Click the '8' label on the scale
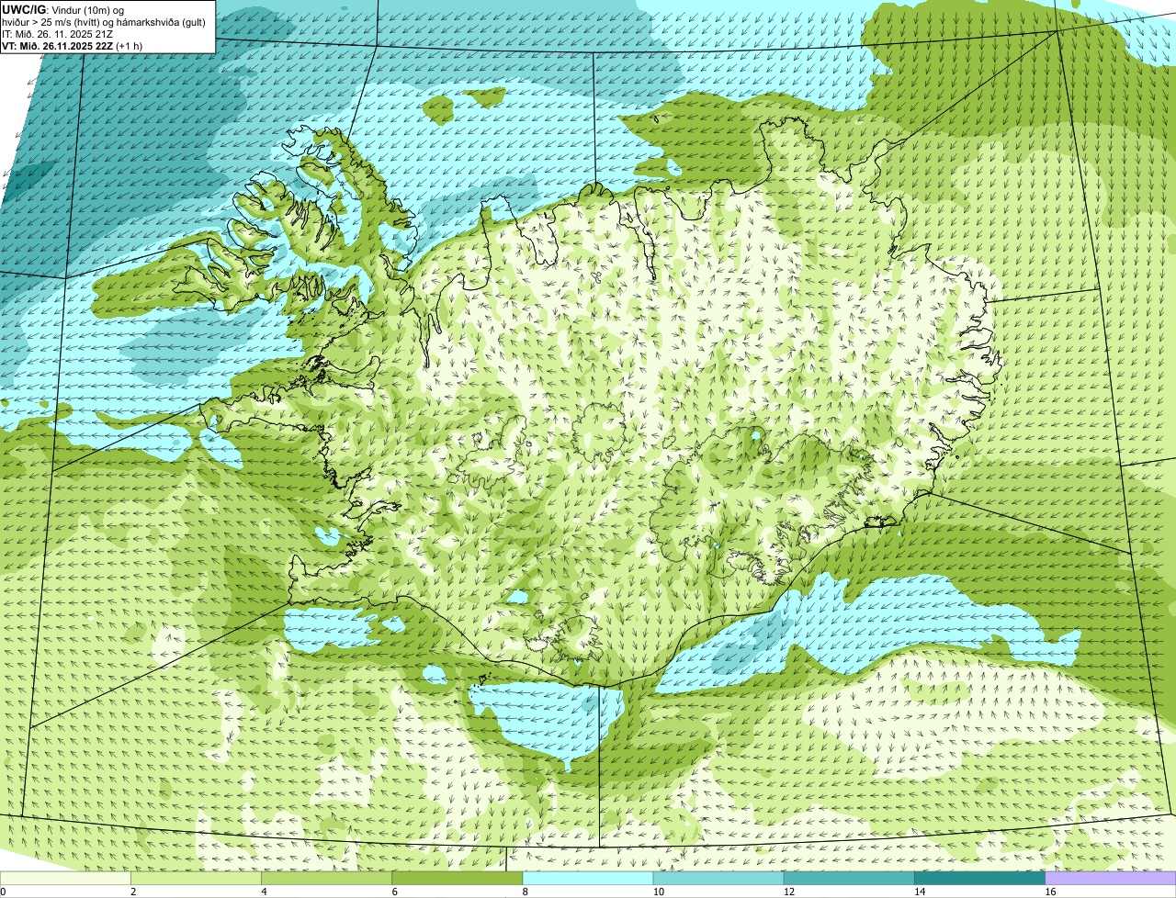Image resolution: width=1176 pixels, height=898 pixels. (525, 892)
